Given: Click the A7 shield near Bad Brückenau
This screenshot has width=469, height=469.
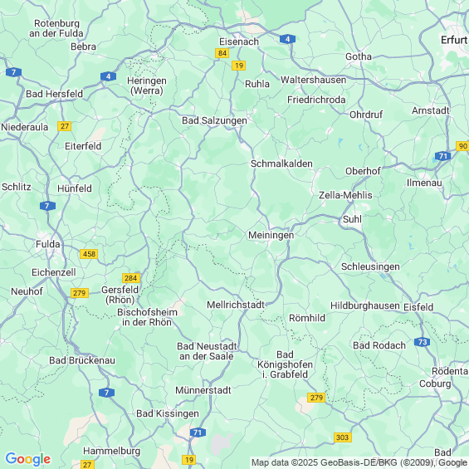Looking at the screenshot, I should 107,393.
